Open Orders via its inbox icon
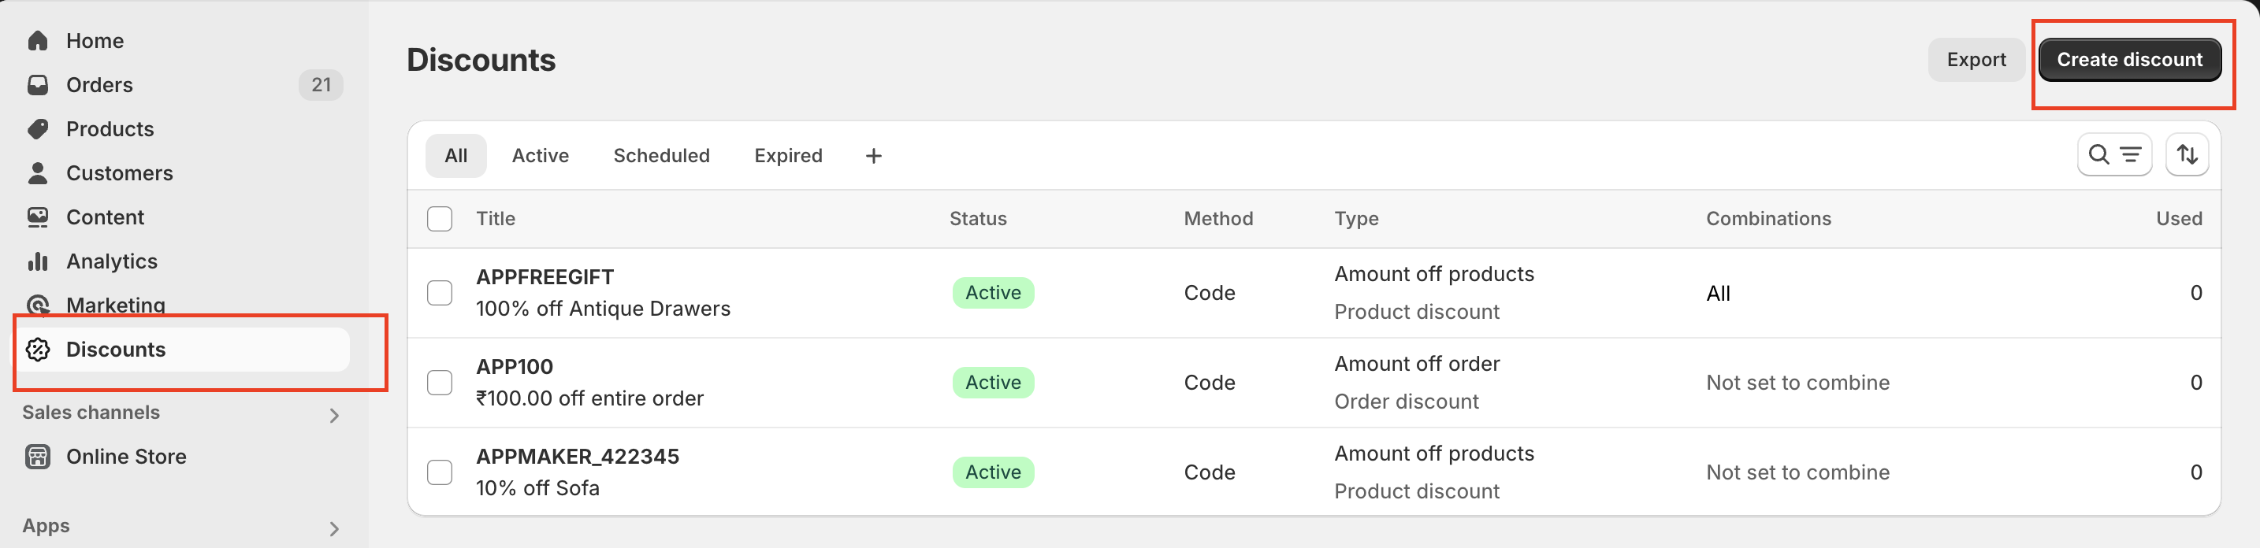Viewport: 2260px width, 548px height. [38, 85]
